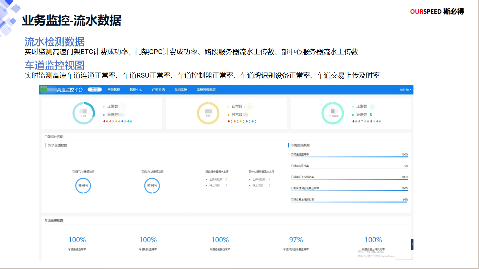Open the 管理中心 menu
This screenshot has height=269, width=479.
[x=136, y=90]
